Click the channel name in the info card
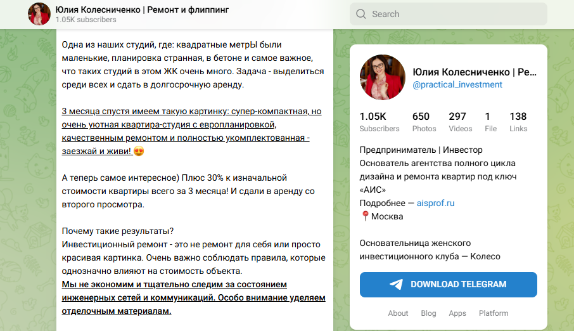 [475, 72]
